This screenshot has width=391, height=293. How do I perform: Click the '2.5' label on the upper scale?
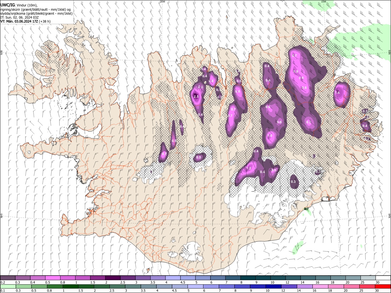tap(122, 282)
